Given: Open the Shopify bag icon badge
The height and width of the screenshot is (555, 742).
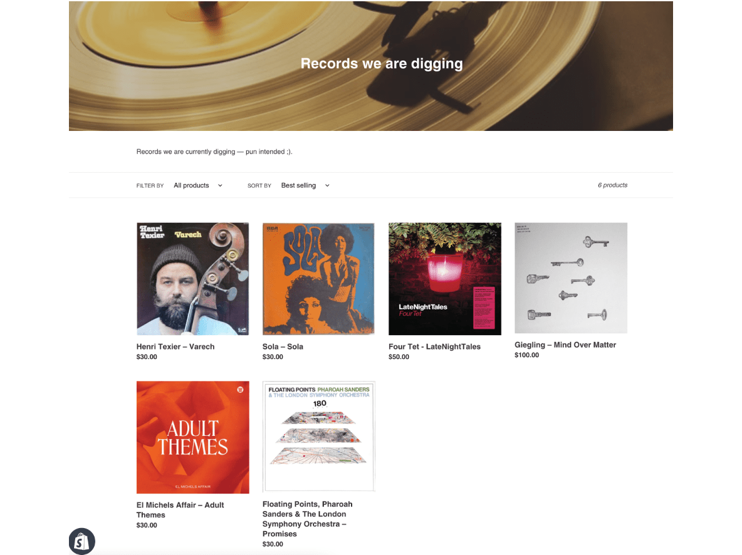Looking at the screenshot, I should (82, 541).
